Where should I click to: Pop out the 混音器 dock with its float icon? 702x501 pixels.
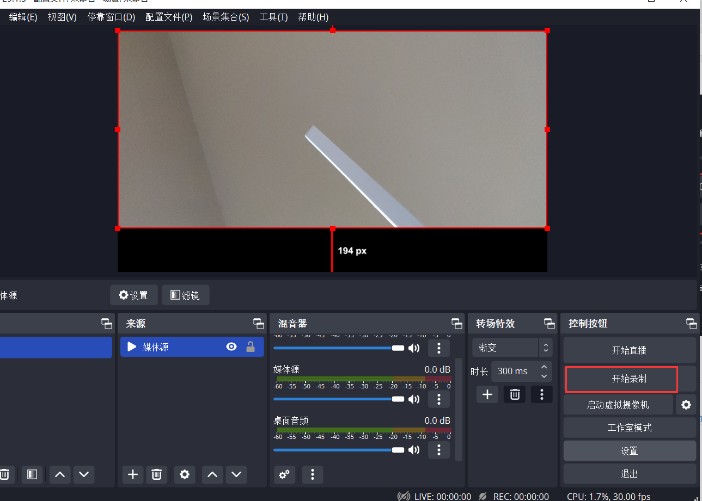tap(457, 324)
